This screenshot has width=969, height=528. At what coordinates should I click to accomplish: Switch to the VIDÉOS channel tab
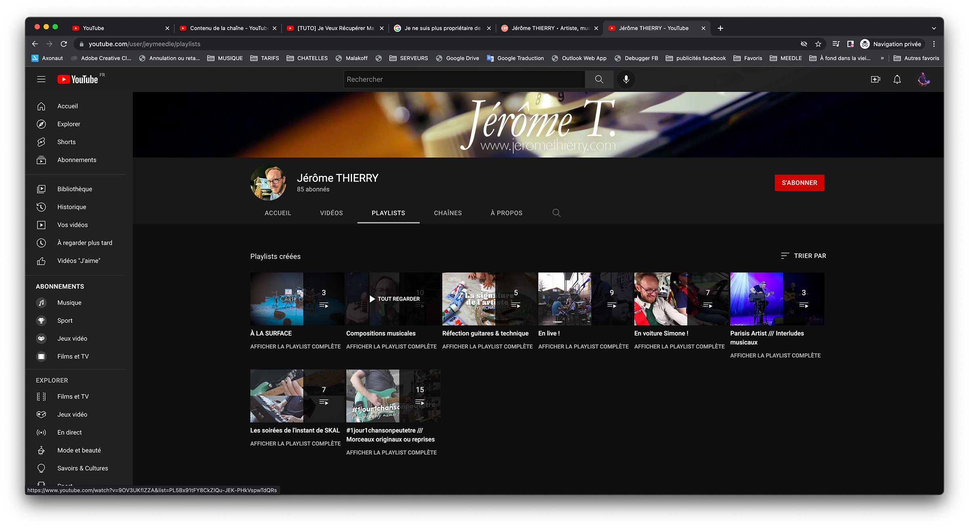pyautogui.click(x=331, y=213)
